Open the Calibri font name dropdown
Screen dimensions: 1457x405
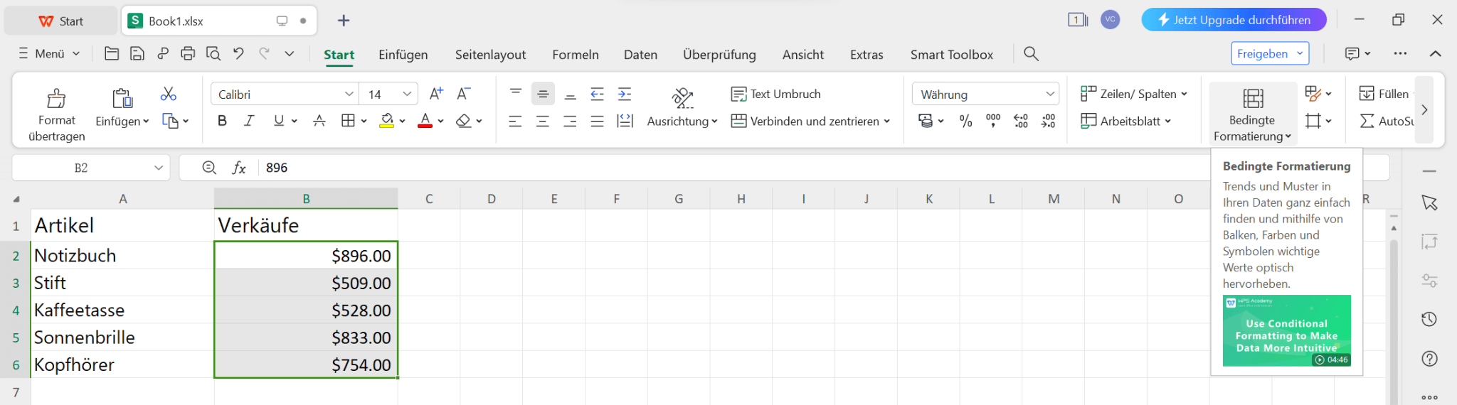(x=349, y=94)
